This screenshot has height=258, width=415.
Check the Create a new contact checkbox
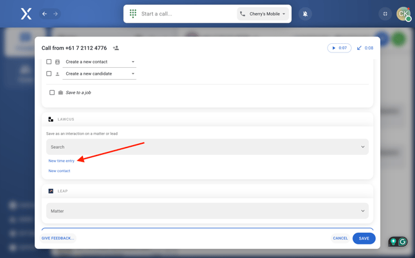pos(49,62)
